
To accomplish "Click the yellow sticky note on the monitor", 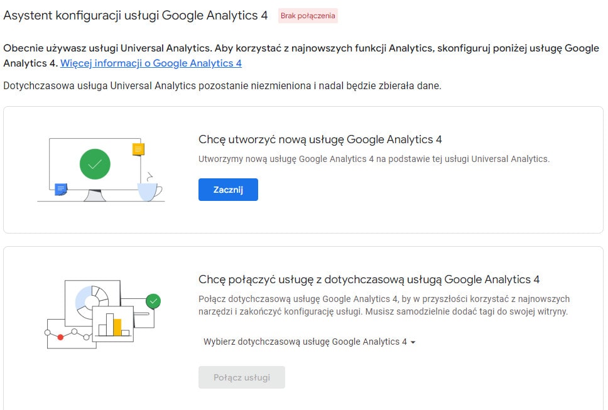I will click(138, 149).
